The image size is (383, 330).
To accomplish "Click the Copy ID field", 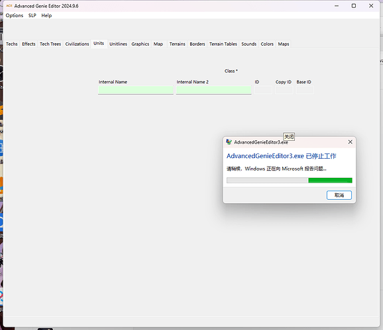I will click(284, 90).
